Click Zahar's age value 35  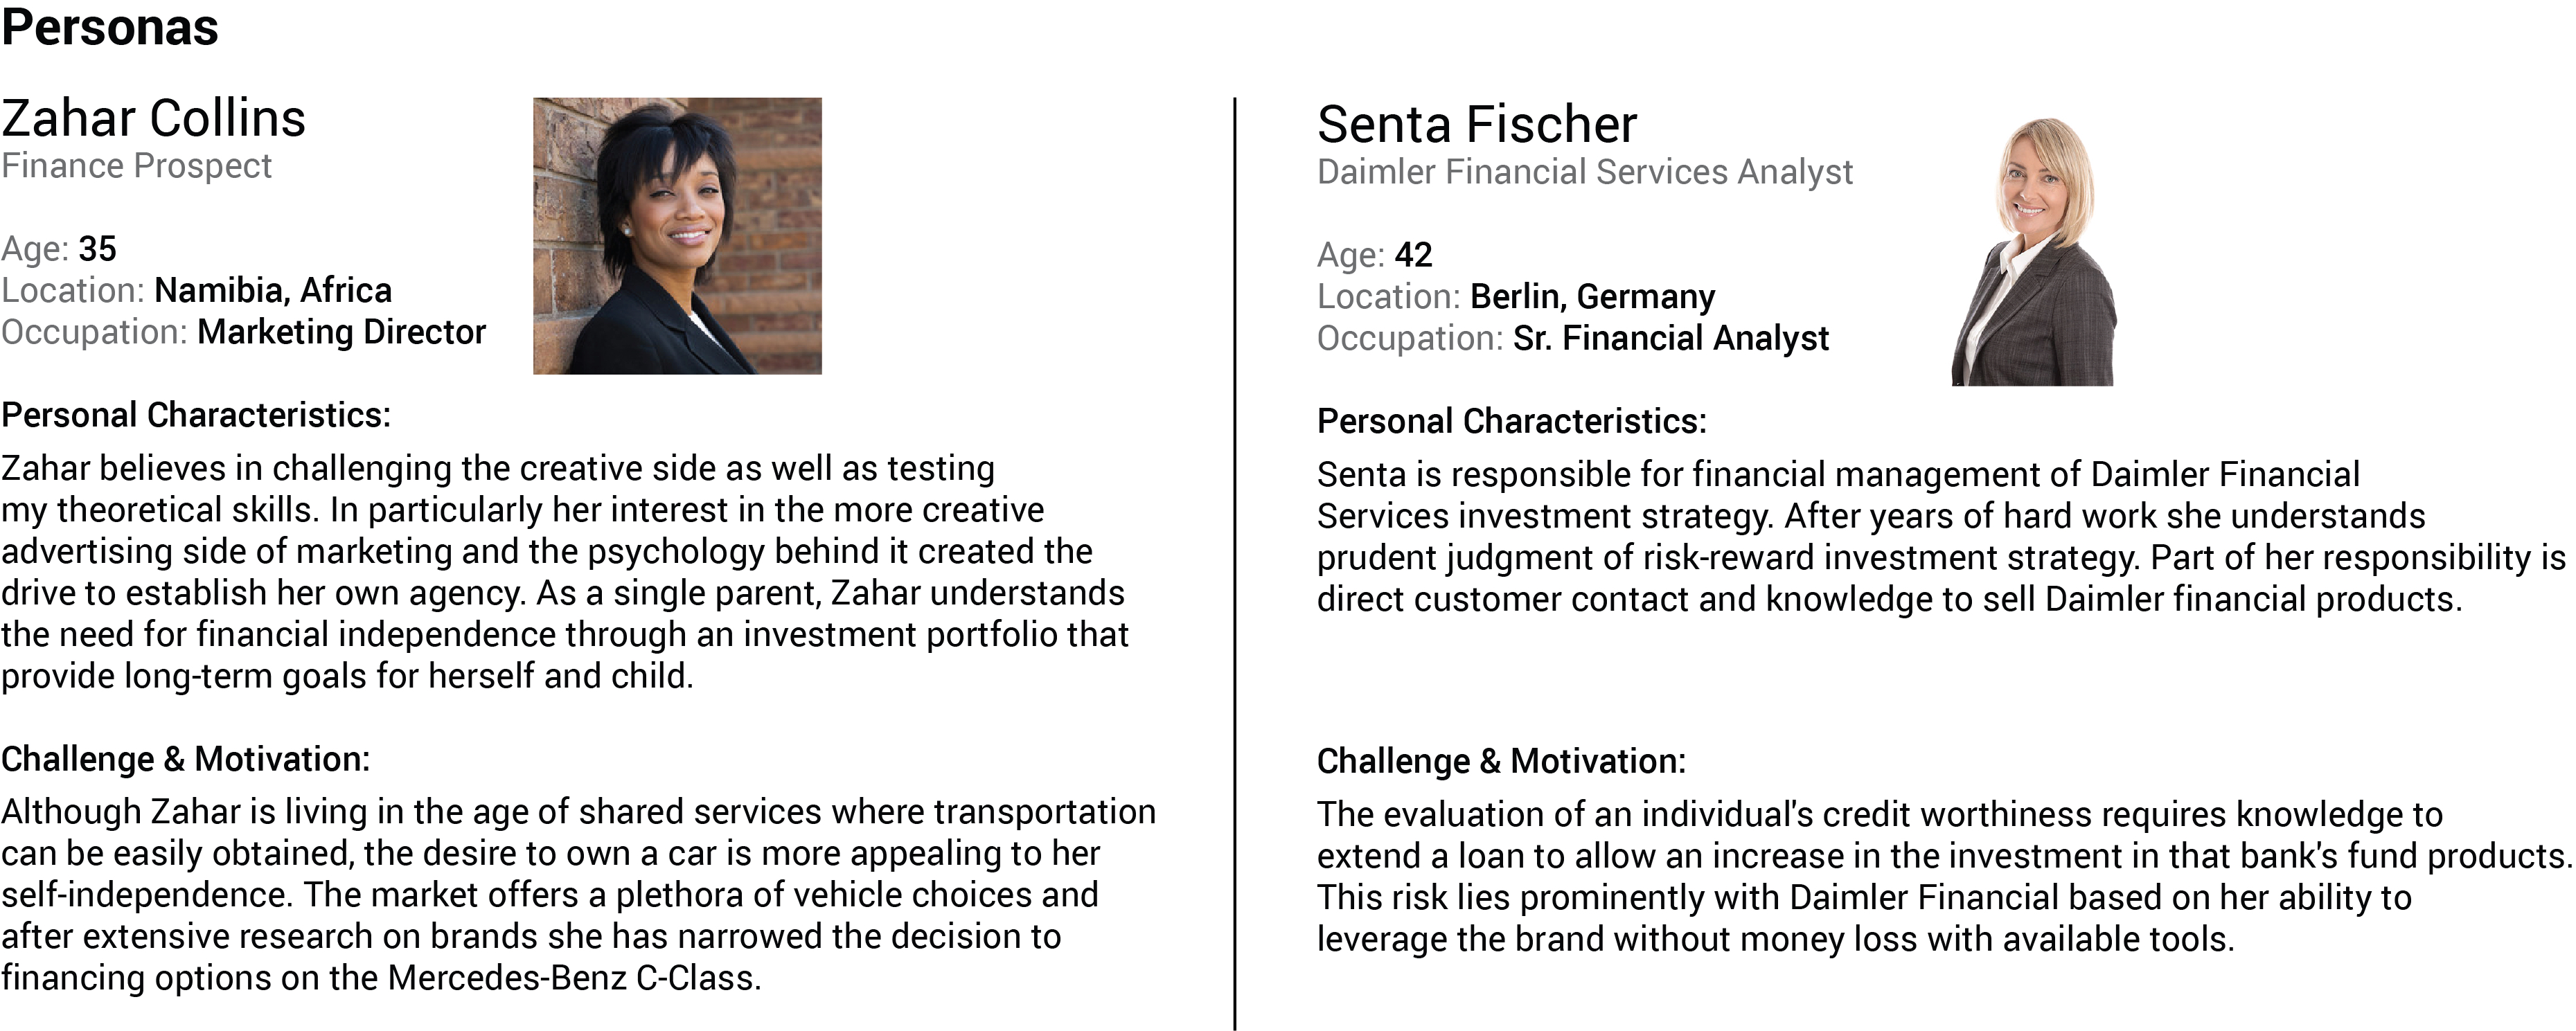pos(97,248)
